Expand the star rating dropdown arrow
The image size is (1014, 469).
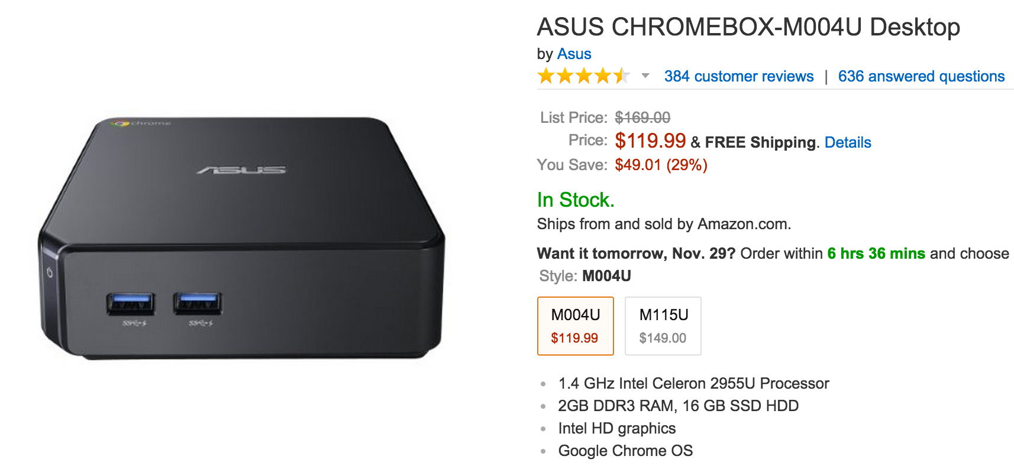click(645, 76)
